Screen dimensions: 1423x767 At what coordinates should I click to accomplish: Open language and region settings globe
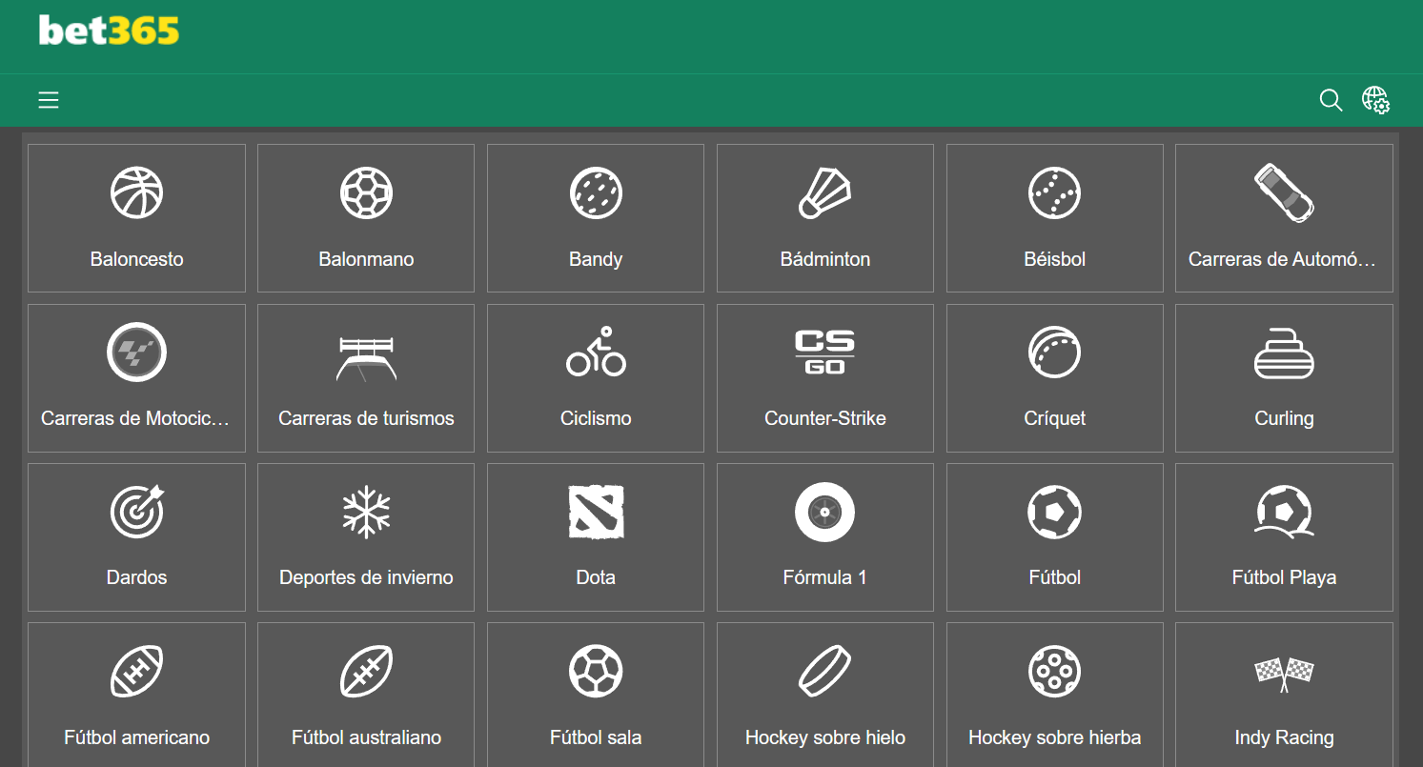(x=1375, y=100)
